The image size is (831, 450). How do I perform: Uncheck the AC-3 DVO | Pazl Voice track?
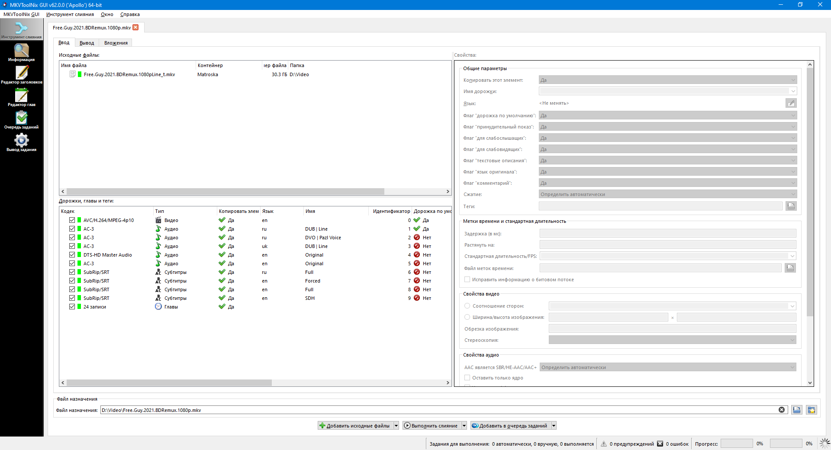[x=72, y=237]
